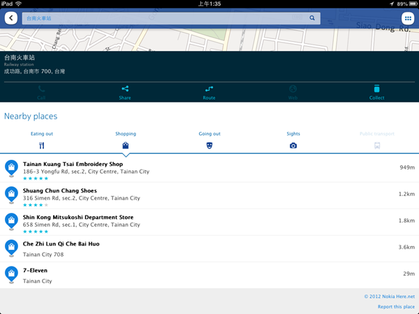Click the Route label
This screenshot has width=419, height=314.
tap(209, 98)
